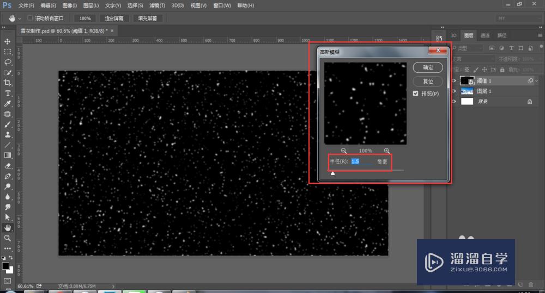This screenshot has height=293, width=545.
Task: Select the Brush tool
Action: click(x=7, y=124)
